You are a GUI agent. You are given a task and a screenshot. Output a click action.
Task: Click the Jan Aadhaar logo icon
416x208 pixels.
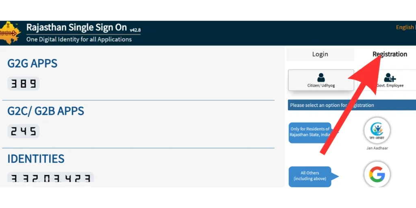pyautogui.click(x=377, y=130)
